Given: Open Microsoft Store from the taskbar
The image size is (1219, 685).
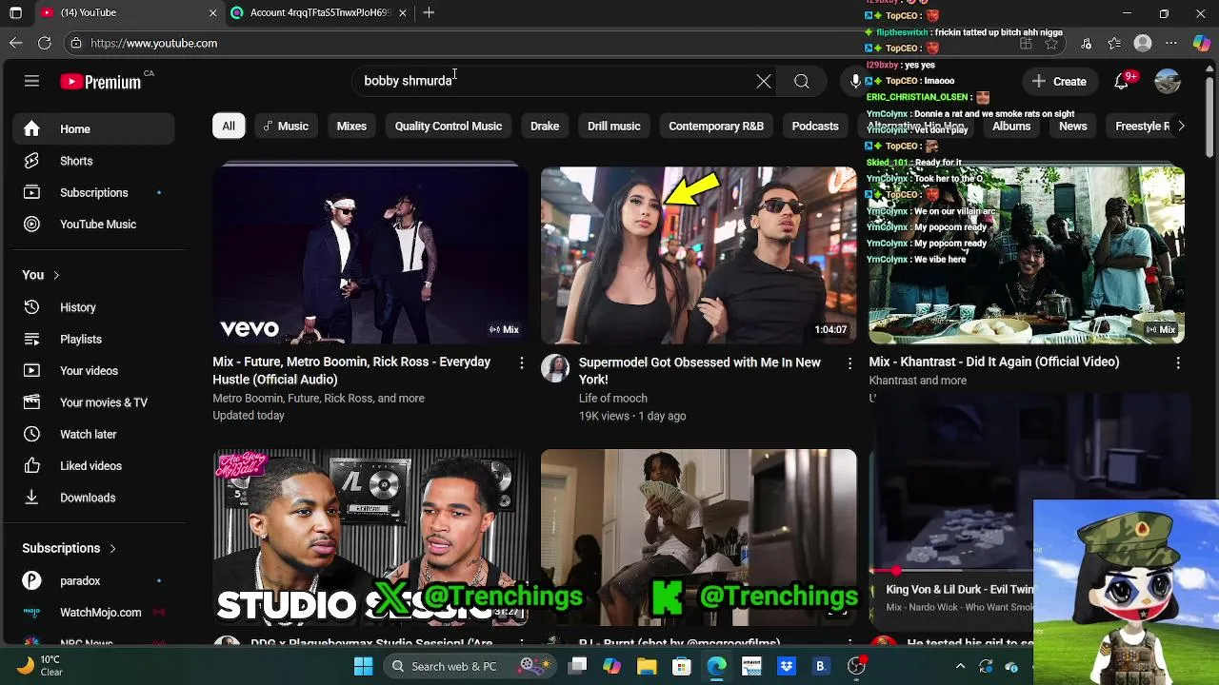Looking at the screenshot, I should pos(681,666).
